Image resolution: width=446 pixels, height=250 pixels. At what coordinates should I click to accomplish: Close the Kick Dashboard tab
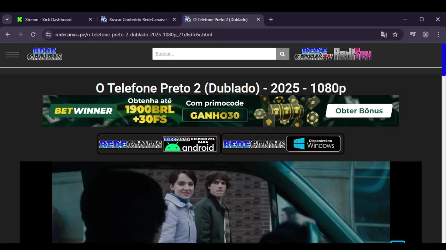(90, 19)
